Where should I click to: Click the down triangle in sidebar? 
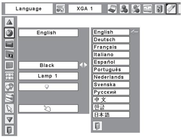click(x=9, y=119)
